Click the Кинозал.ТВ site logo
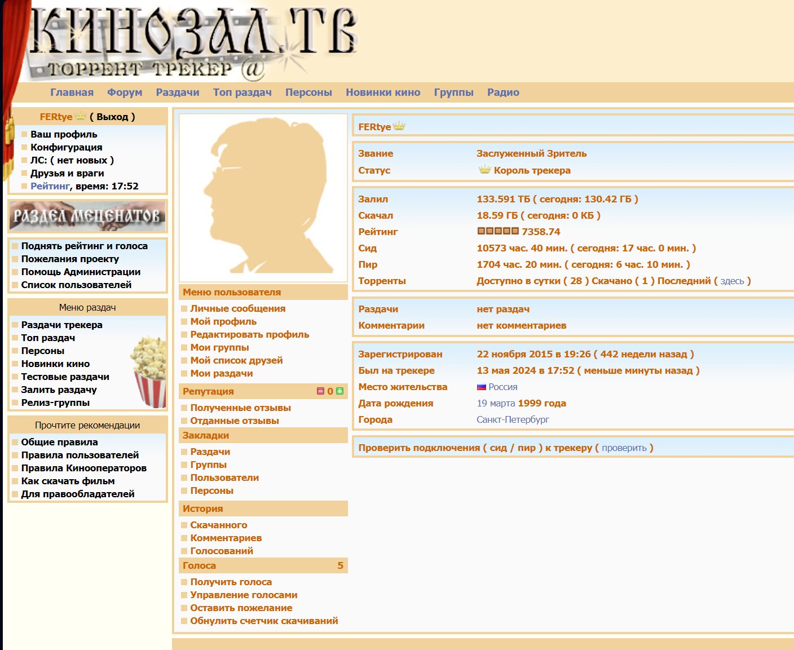 (x=192, y=42)
